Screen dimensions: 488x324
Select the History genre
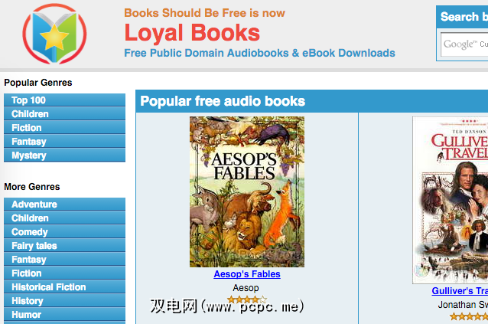point(64,300)
